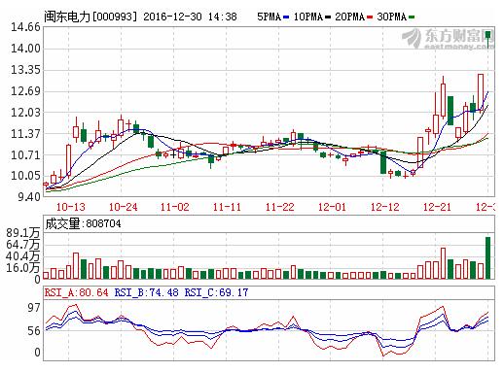504x372 pixels.
Task: Click the 30PMA legend label
Action: coord(391,17)
